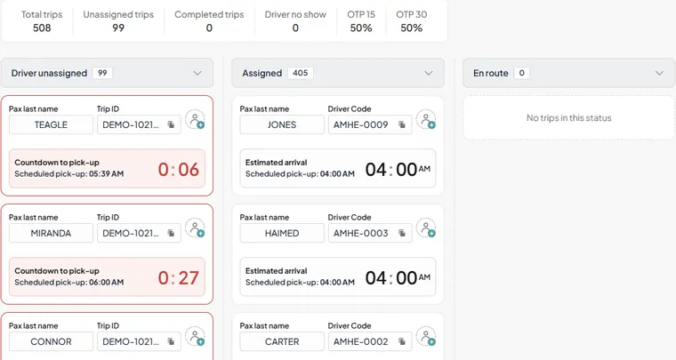Select the JONES pax last name field

click(x=282, y=124)
